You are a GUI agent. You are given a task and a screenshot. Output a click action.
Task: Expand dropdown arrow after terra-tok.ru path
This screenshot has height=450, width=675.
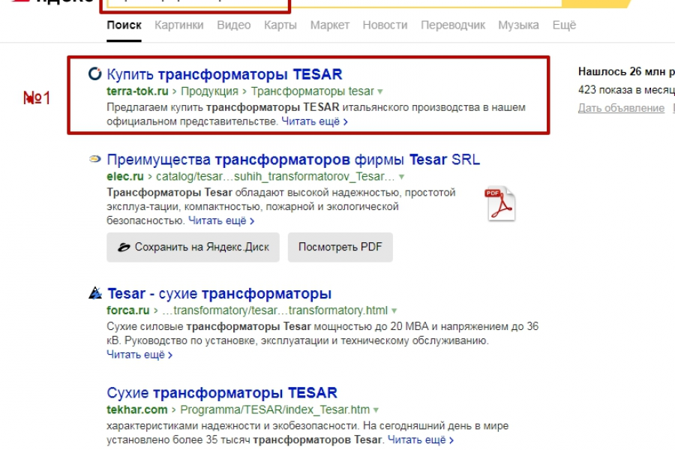click(380, 92)
